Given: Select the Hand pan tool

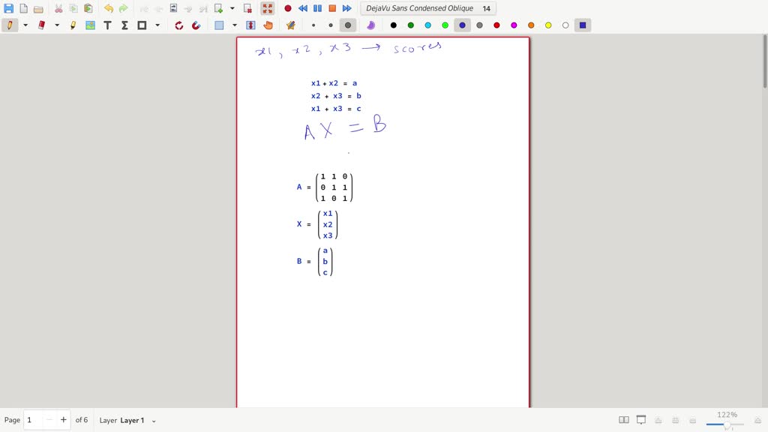Looking at the screenshot, I should click(268, 25).
